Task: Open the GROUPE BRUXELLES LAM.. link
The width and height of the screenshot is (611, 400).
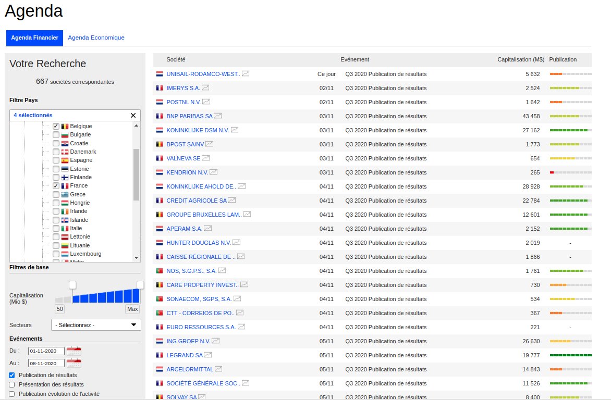Action: point(204,215)
